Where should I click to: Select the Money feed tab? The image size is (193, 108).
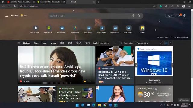point(53,43)
